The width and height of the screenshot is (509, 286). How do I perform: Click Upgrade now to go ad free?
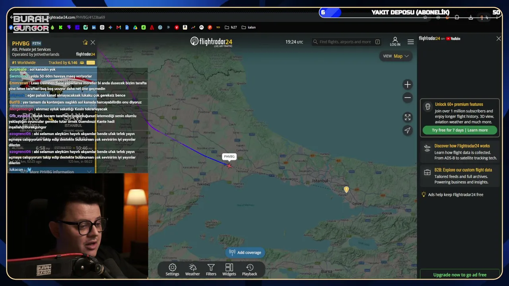[460, 274]
